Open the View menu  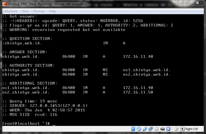click(25, 11)
